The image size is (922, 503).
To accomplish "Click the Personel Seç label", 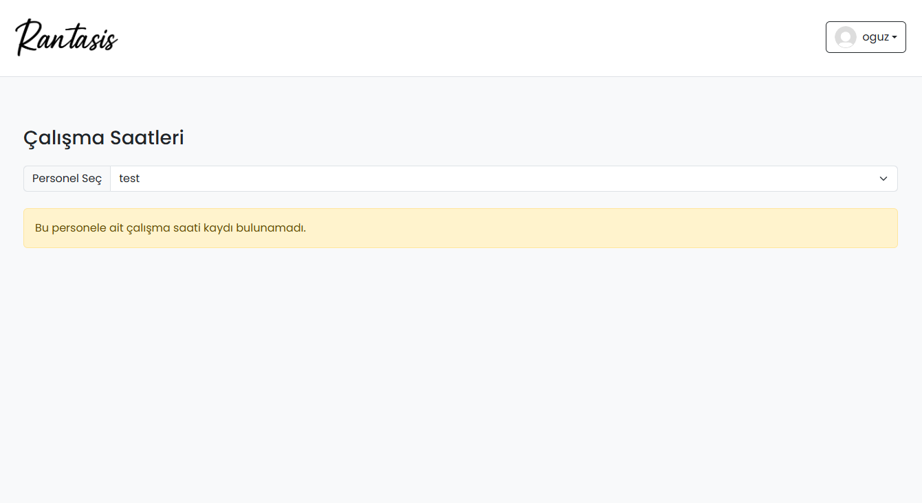I will pos(67,179).
